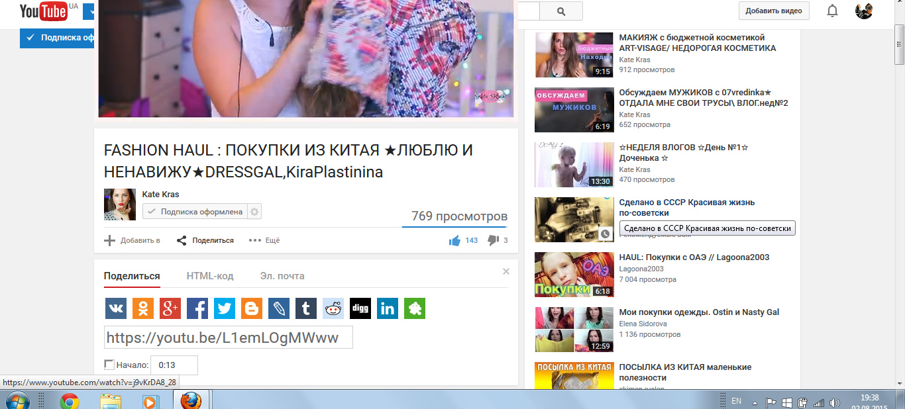905x409 pixels.
Task: Click the 6:18 ОАЭ Покупки thumbnail
Action: (x=574, y=275)
